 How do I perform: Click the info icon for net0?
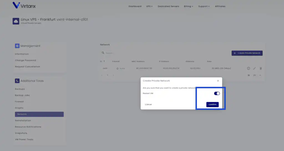(248, 68)
